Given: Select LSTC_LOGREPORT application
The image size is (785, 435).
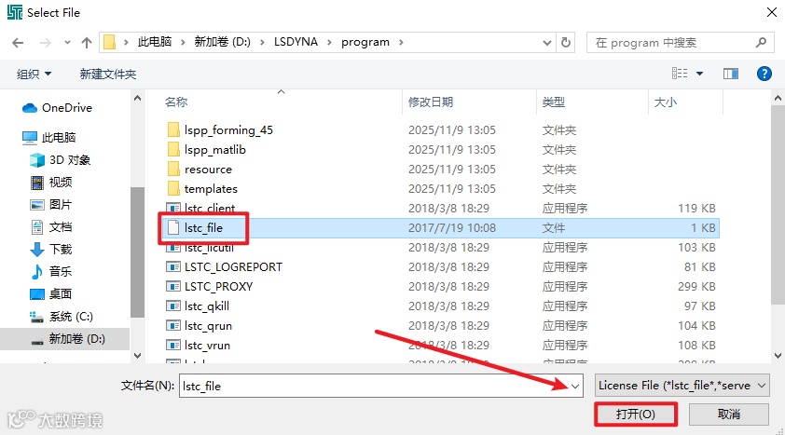Looking at the screenshot, I should tap(233, 267).
